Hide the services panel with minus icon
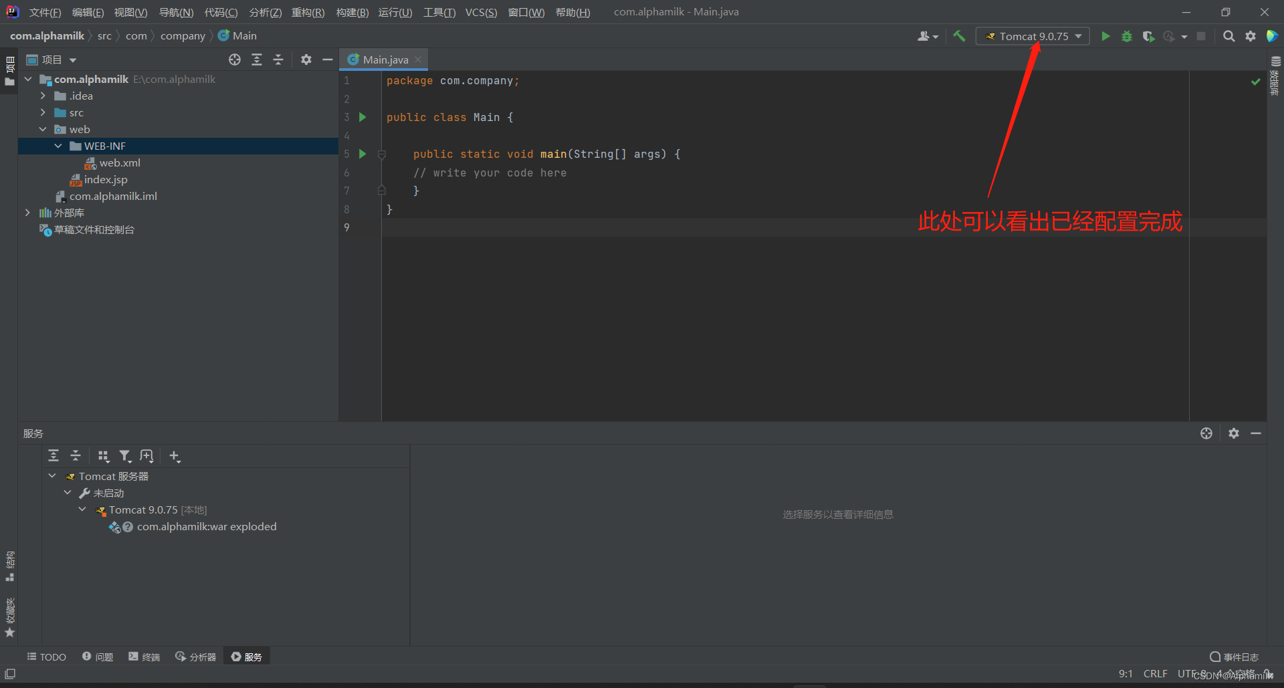Image resolution: width=1284 pixels, height=688 pixels. [1256, 433]
